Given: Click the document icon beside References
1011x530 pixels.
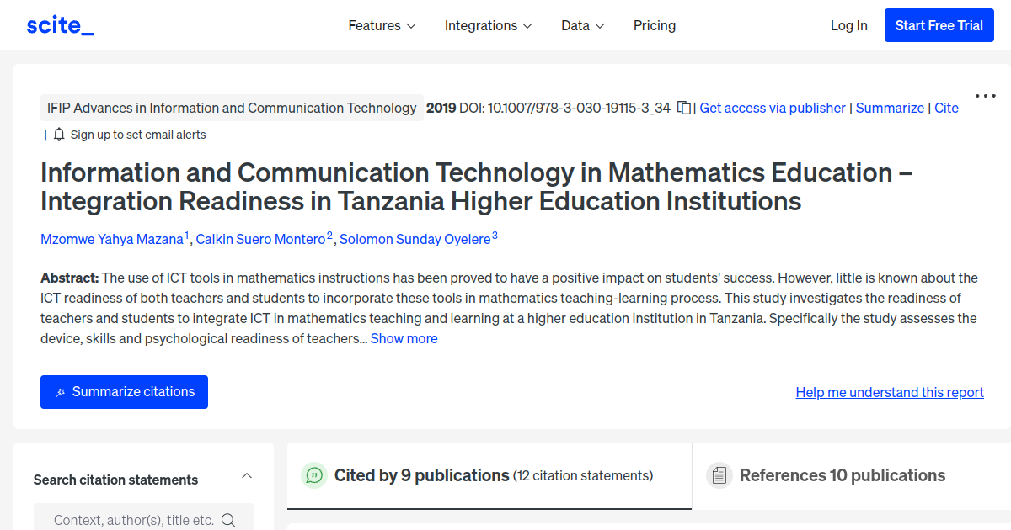Looking at the screenshot, I should point(718,475).
